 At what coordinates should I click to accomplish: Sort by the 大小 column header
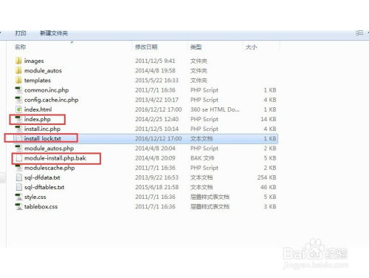pyautogui.click(x=251, y=47)
